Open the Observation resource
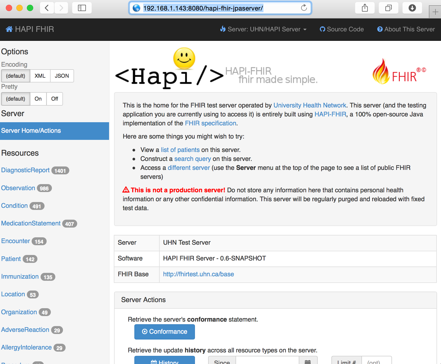Viewport: 441px width, 364px height. tap(18, 188)
